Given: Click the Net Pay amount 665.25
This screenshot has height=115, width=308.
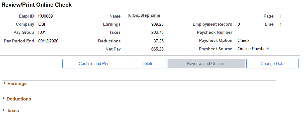Looking at the screenshot, I should coord(157,49).
